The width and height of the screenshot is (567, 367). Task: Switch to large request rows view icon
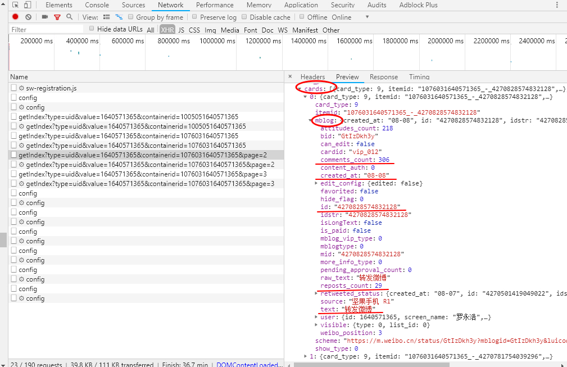pyautogui.click(x=107, y=17)
